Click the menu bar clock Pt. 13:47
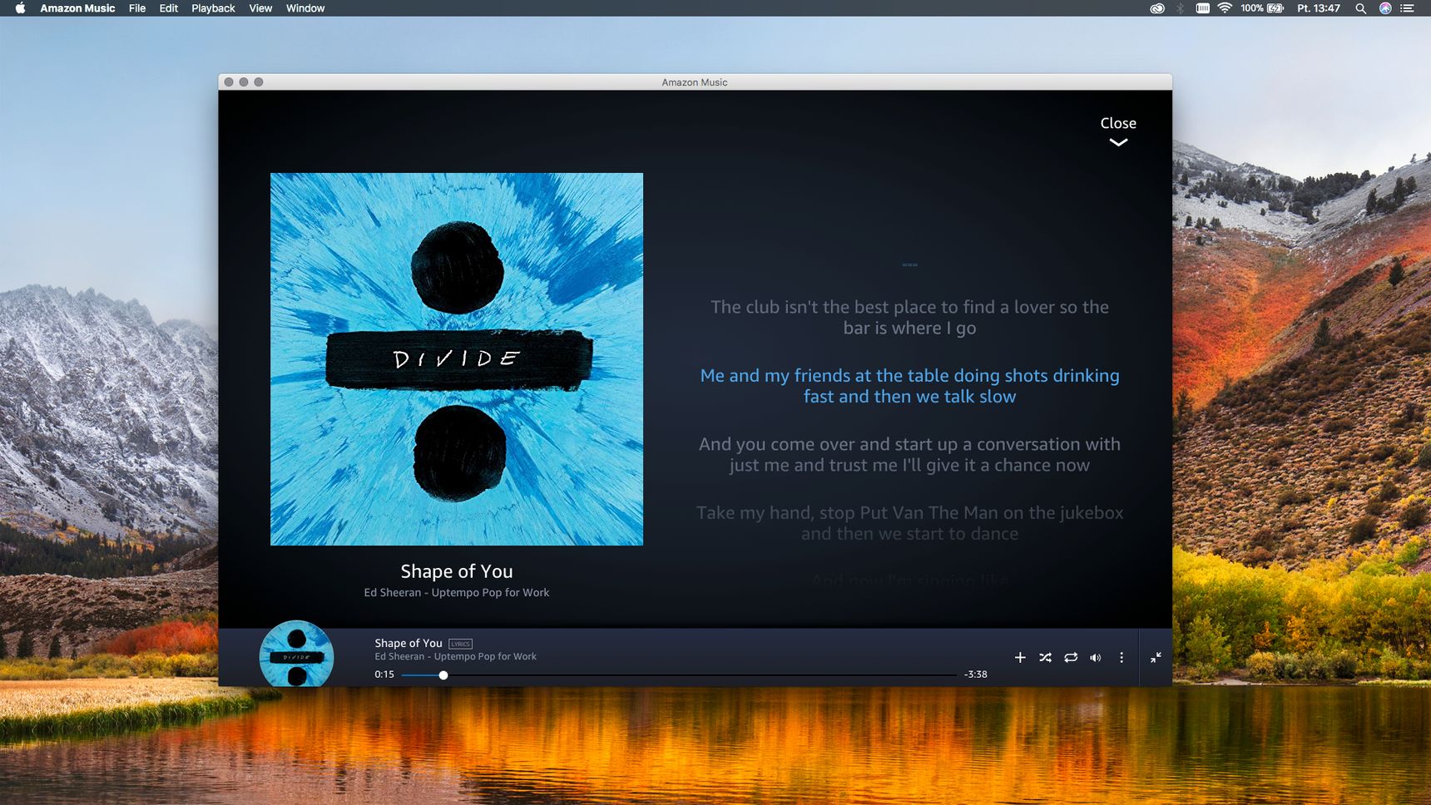The width and height of the screenshot is (1431, 805). pos(1319,8)
